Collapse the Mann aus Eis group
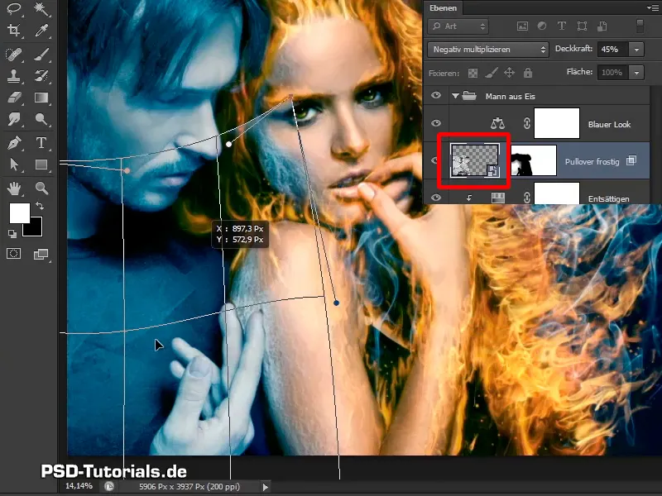Viewport: 662px width, 496px height. [x=455, y=96]
